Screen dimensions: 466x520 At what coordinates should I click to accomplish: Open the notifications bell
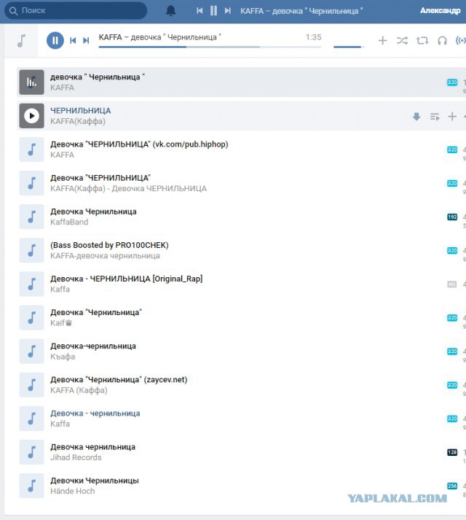170,11
